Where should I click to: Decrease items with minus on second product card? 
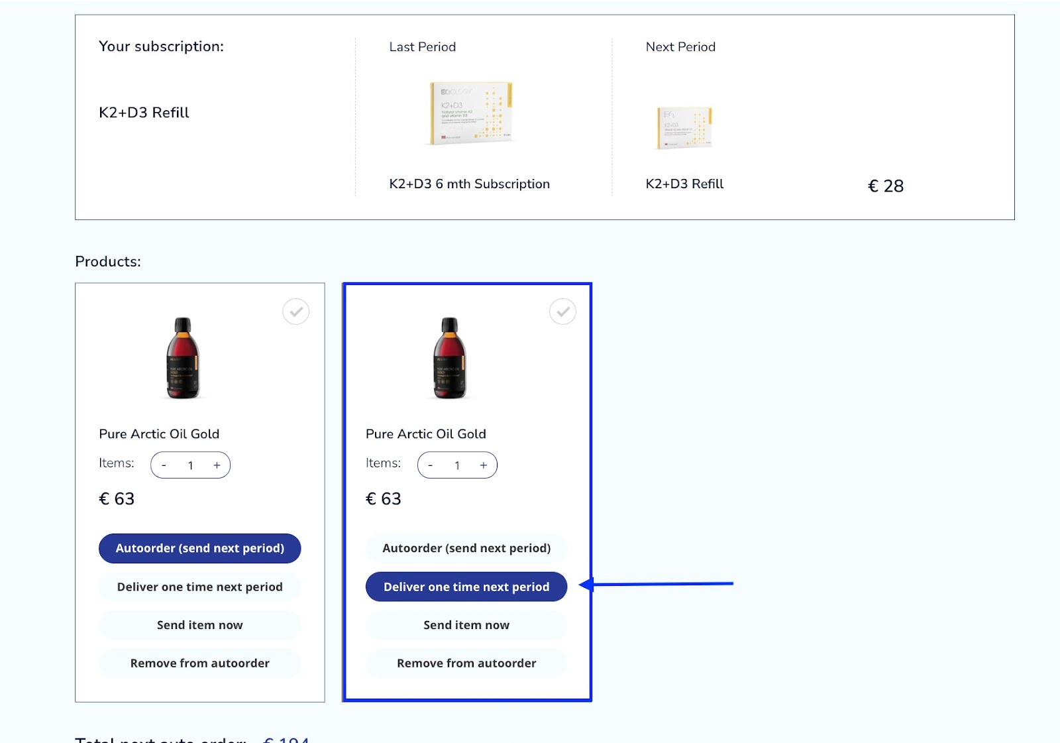click(x=431, y=465)
